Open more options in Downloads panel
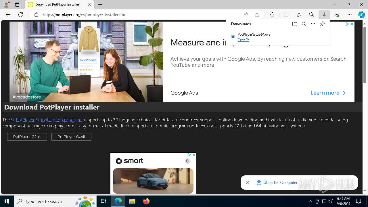This screenshot has height=207, width=368. 313,24
